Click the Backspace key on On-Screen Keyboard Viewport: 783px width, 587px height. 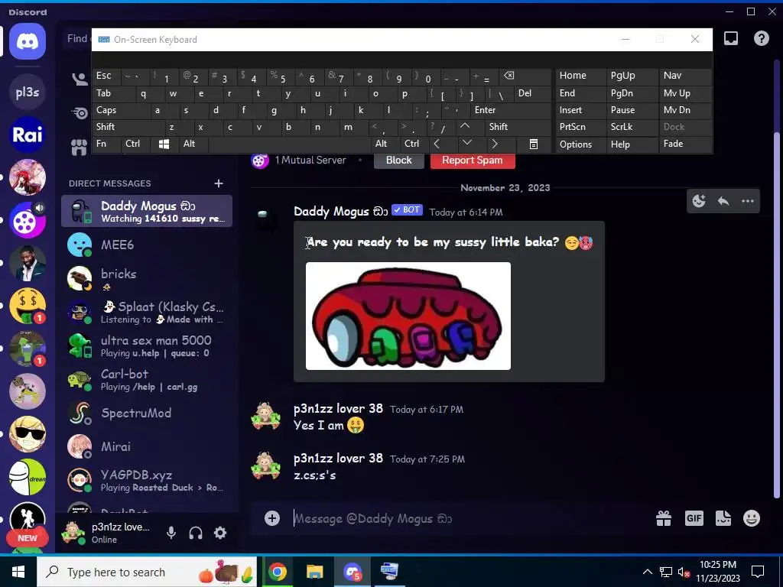click(x=508, y=76)
